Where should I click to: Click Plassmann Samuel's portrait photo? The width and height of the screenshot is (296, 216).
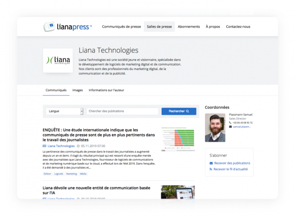[x=215, y=128]
